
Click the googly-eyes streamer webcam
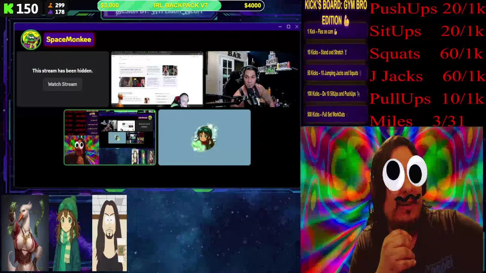391,200
